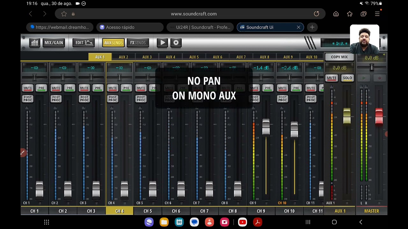Click the master pan slider
Image resolution: width=408 pixels, height=229 pixels.
coord(371,67)
